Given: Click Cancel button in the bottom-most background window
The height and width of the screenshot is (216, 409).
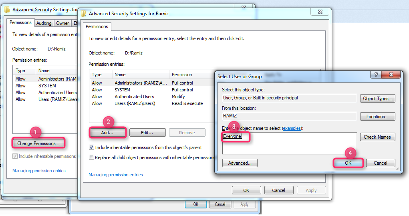Looking at the screenshot, I should pyautogui.click(x=220, y=204).
